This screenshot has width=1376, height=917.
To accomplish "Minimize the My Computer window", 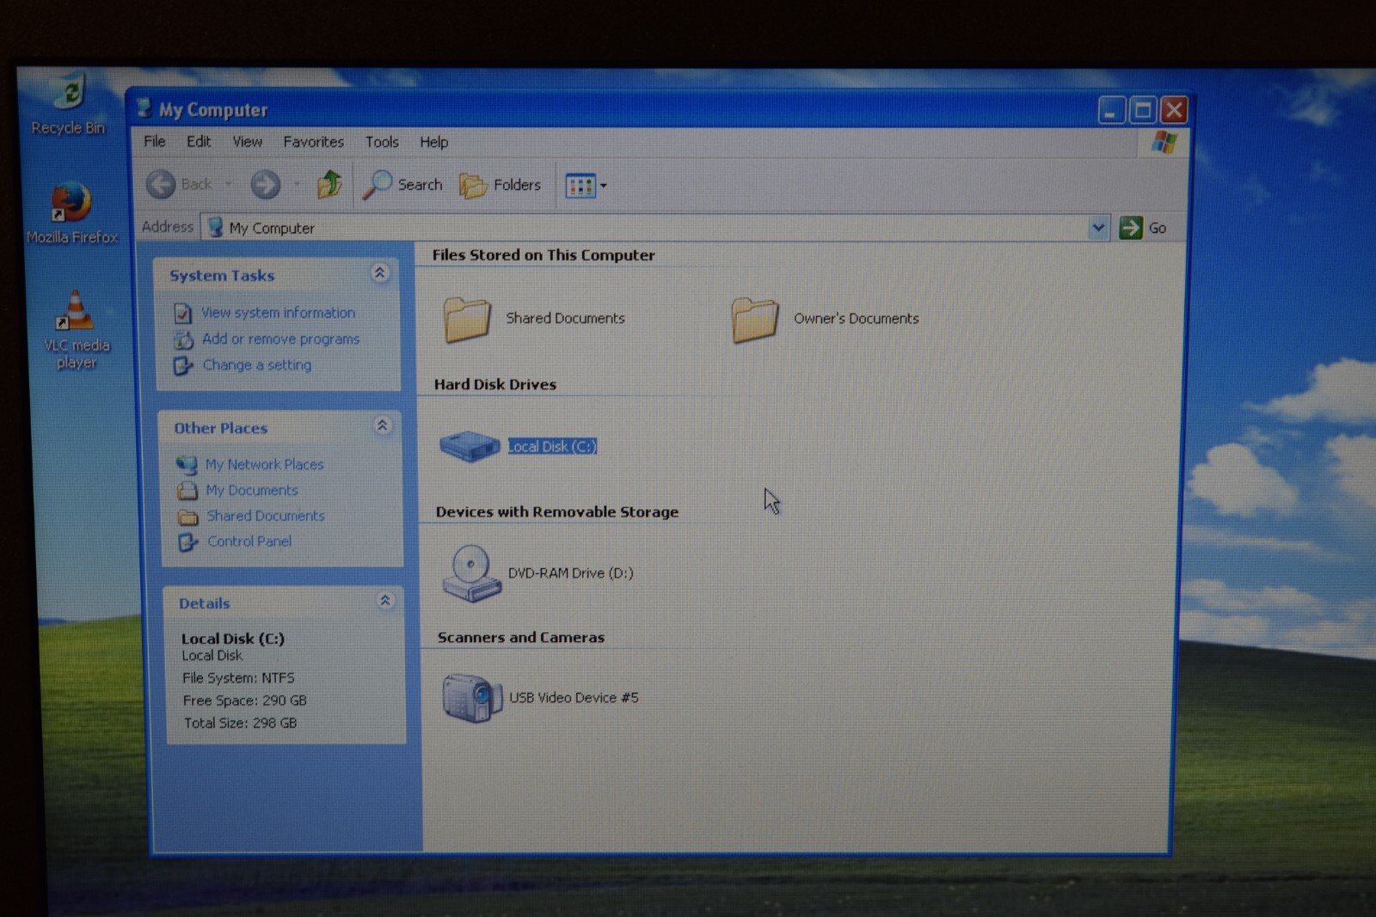I will pos(1111,110).
